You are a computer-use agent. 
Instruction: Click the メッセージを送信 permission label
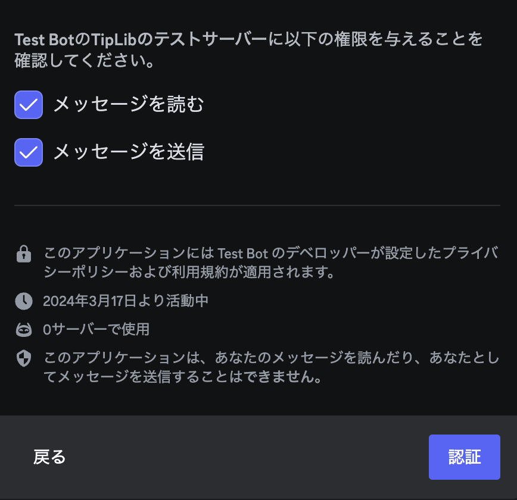(129, 152)
